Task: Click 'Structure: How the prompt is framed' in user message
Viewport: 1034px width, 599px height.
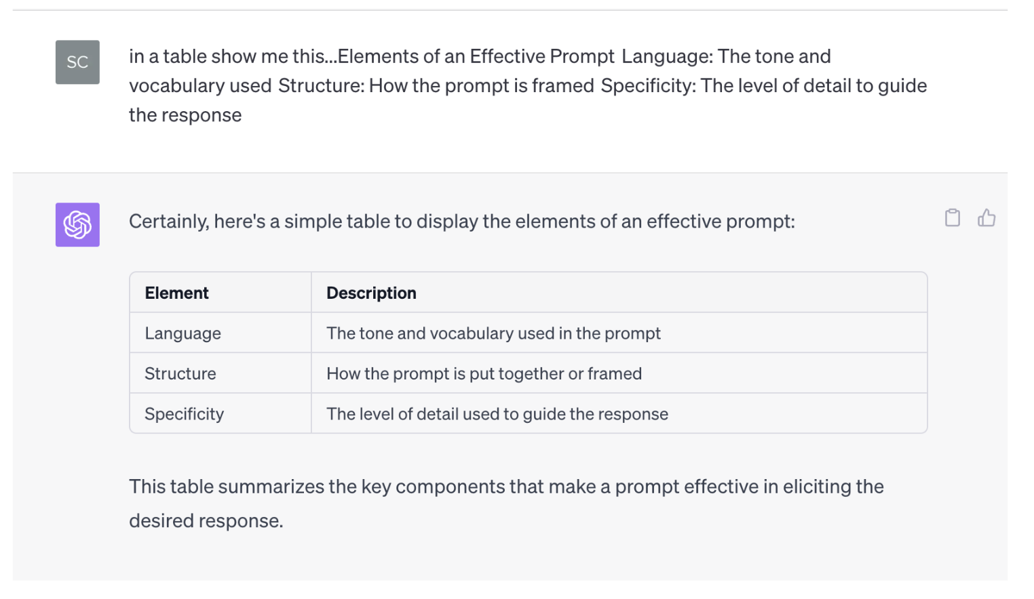Action: tap(436, 85)
